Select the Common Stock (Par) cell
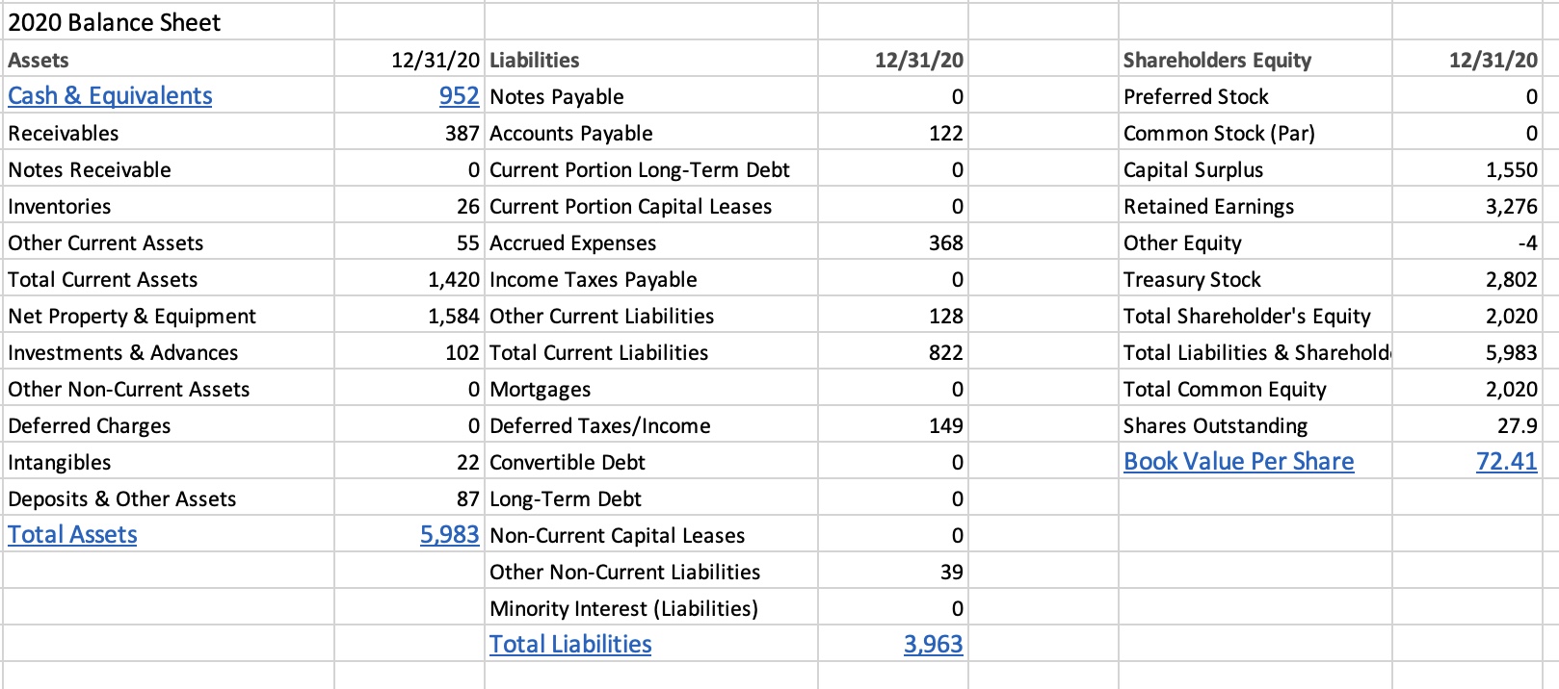The image size is (1559, 689). [1255, 133]
